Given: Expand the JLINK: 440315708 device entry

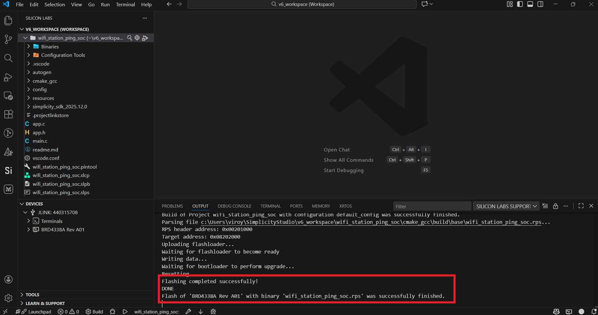Looking at the screenshot, I should (x=25, y=212).
